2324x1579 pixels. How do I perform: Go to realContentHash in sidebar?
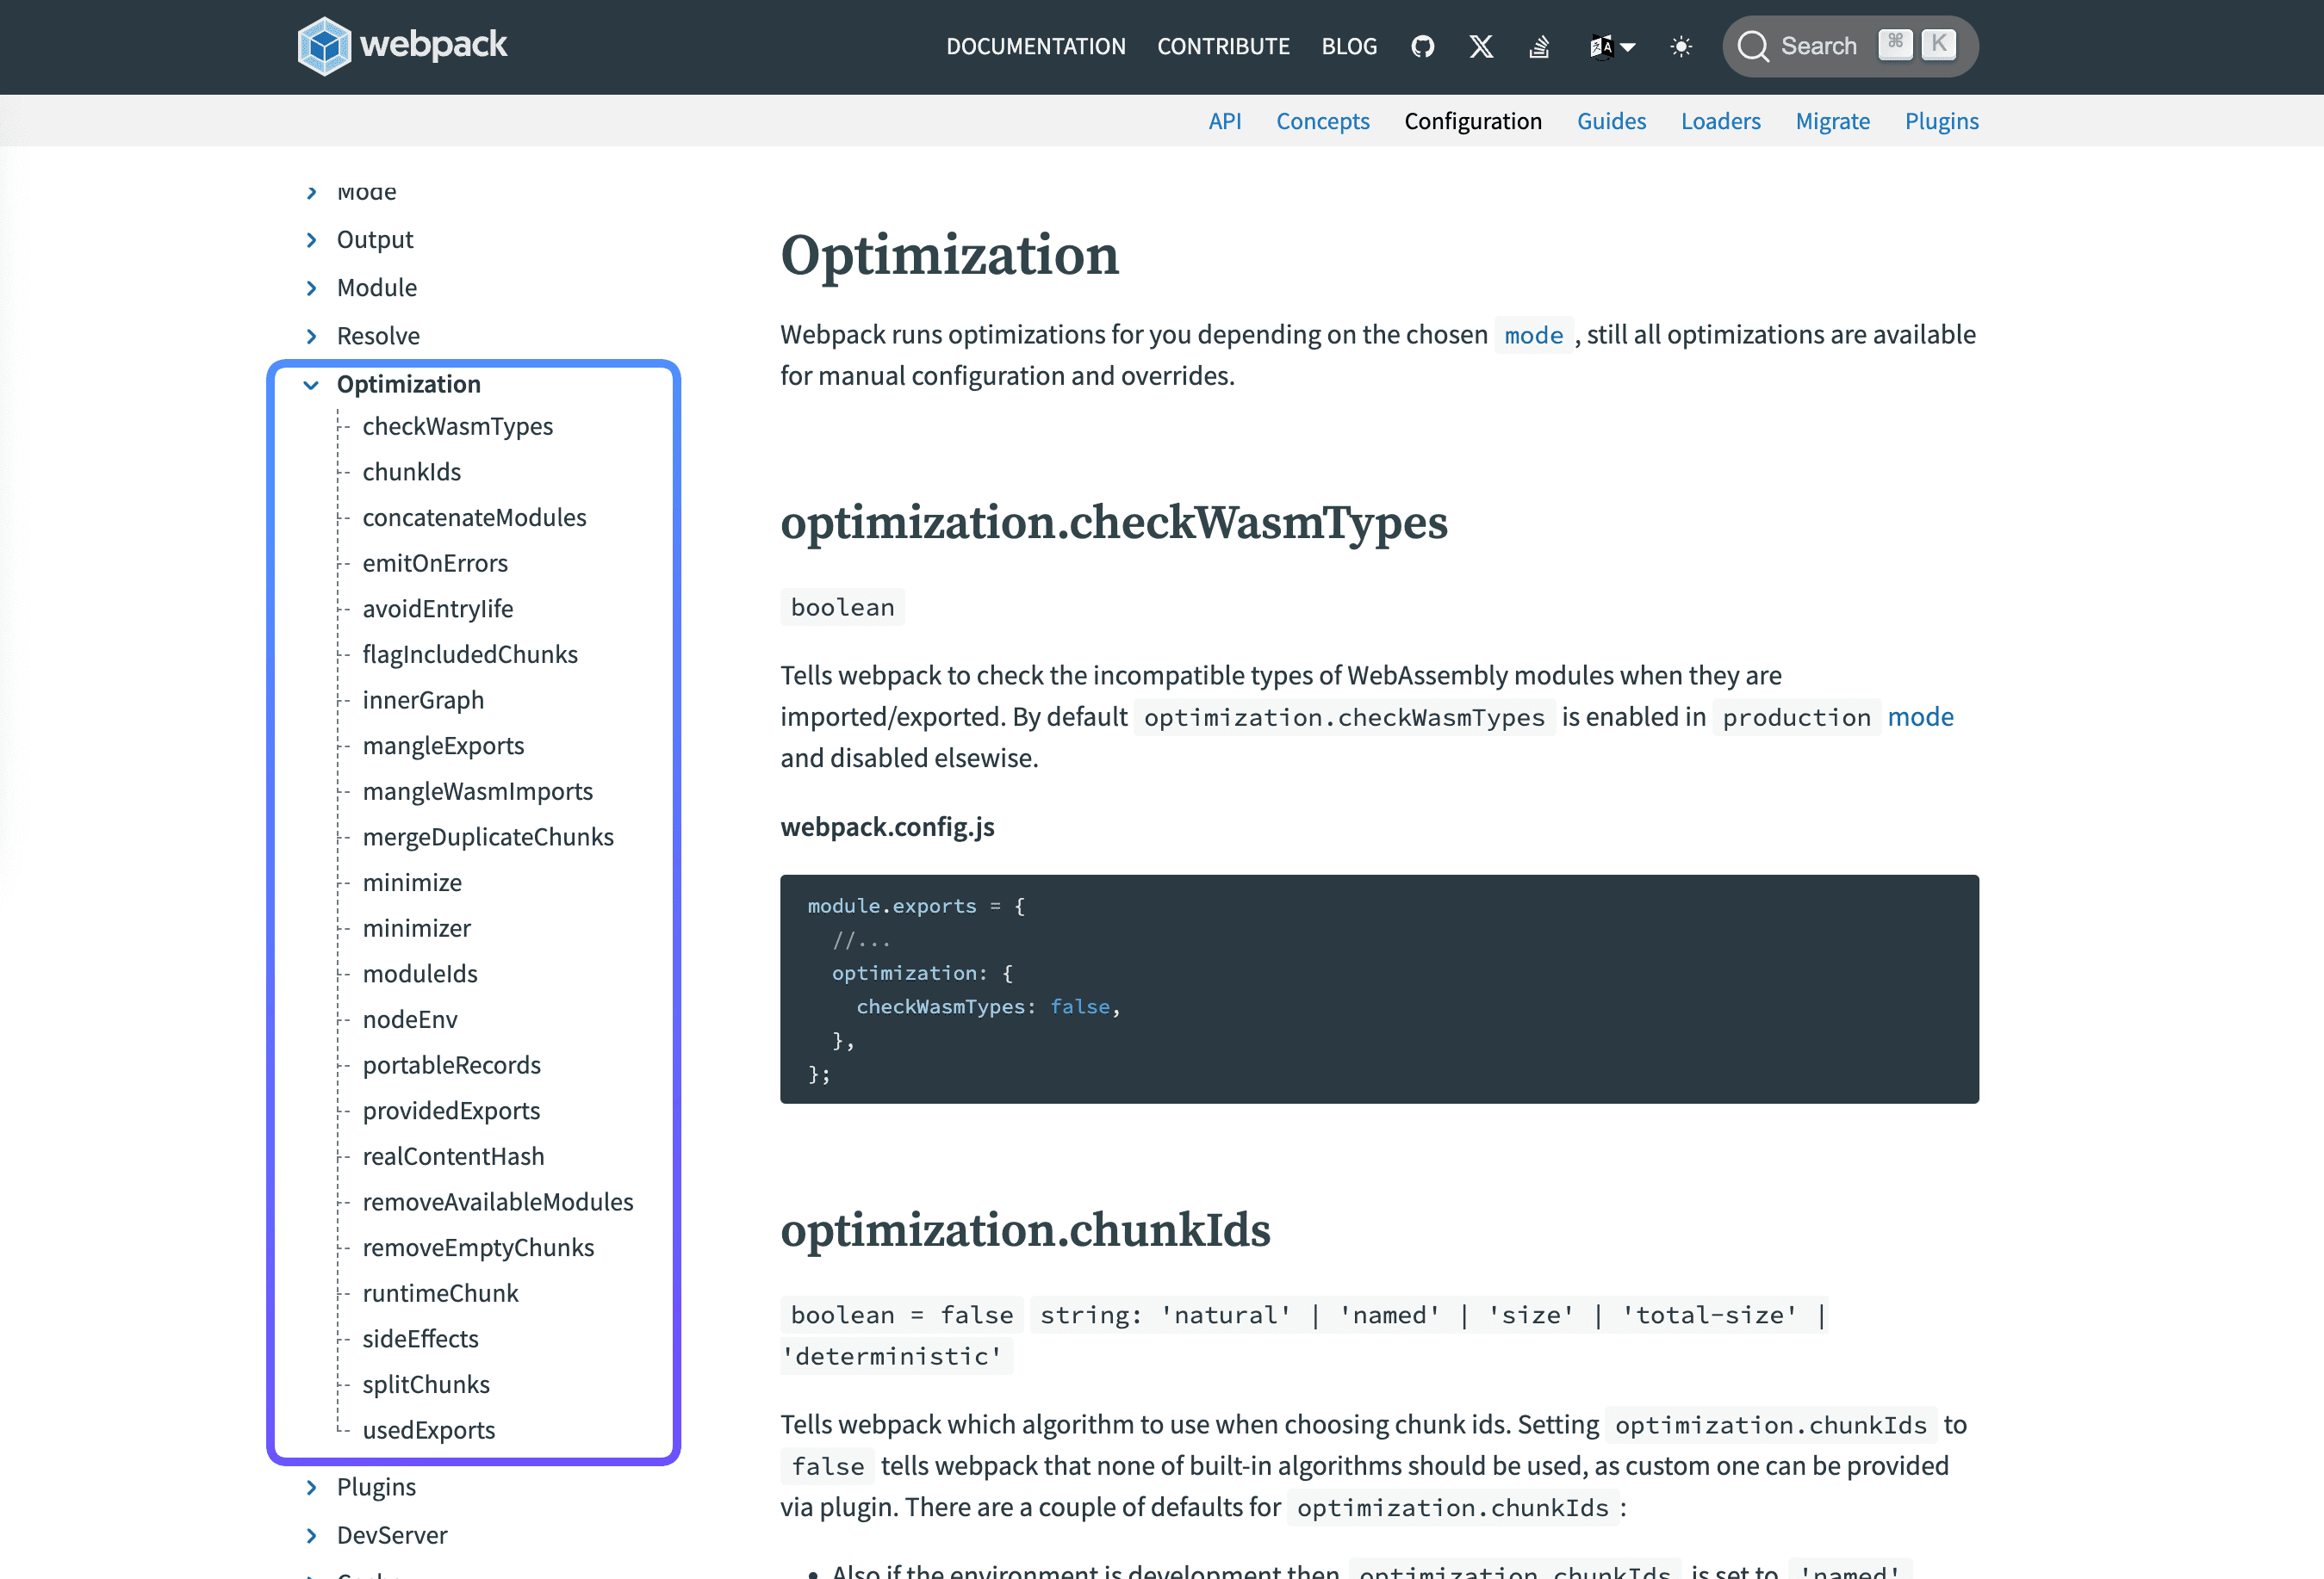453,1156
